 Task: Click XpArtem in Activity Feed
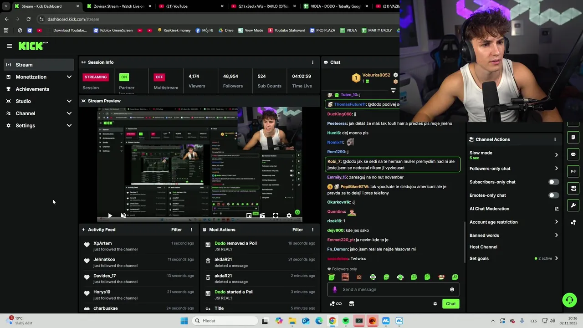pyautogui.click(x=102, y=244)
